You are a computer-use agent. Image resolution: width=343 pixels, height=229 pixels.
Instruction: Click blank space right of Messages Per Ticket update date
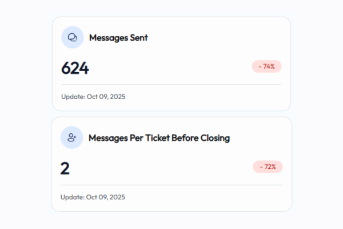pos(206,198)
